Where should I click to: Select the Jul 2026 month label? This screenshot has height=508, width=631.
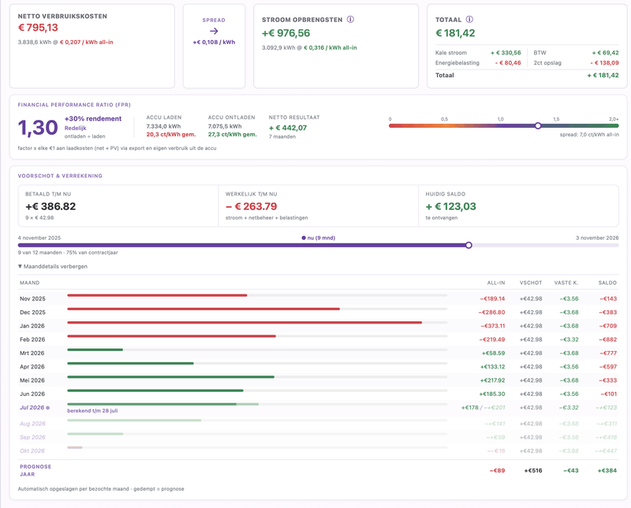(x=32, y=408)
